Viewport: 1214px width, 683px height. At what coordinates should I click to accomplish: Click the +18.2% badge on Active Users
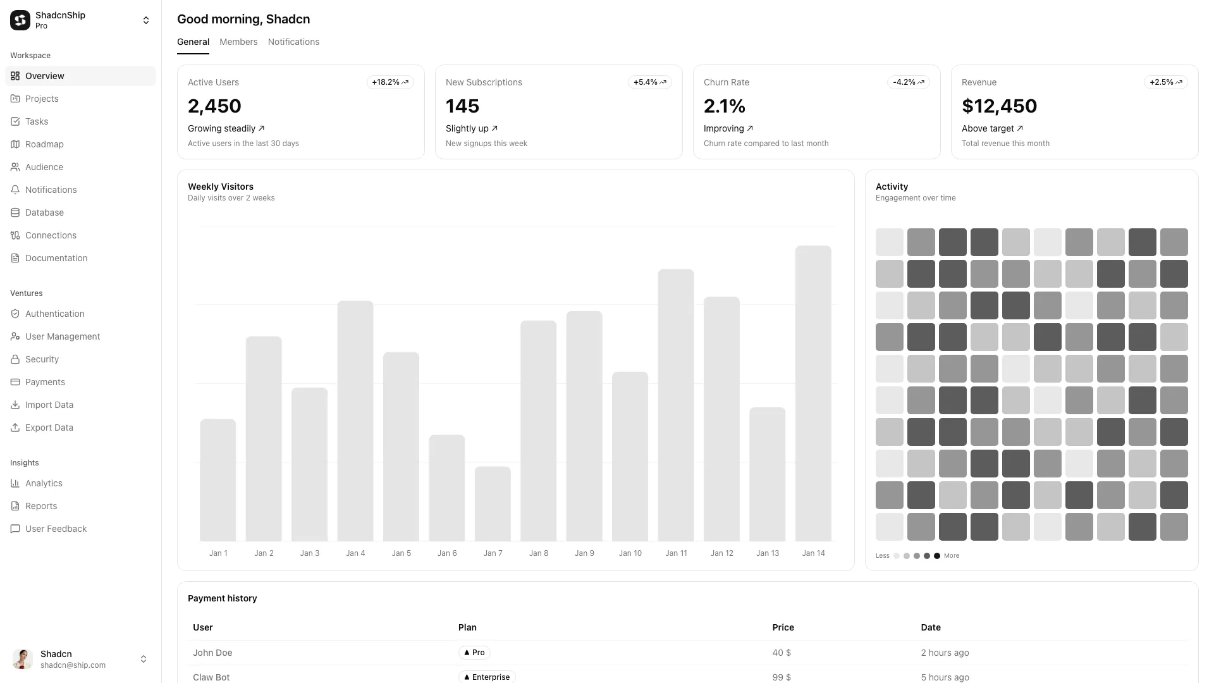pyautogui.click(x=389, y=82)
